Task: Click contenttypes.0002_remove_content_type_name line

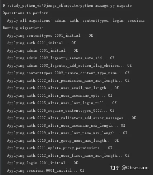Action: click(68, 73)
